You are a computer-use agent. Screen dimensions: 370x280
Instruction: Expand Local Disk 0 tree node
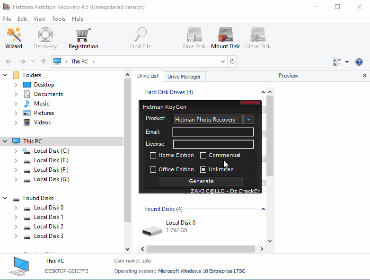(x=16, y=208)
